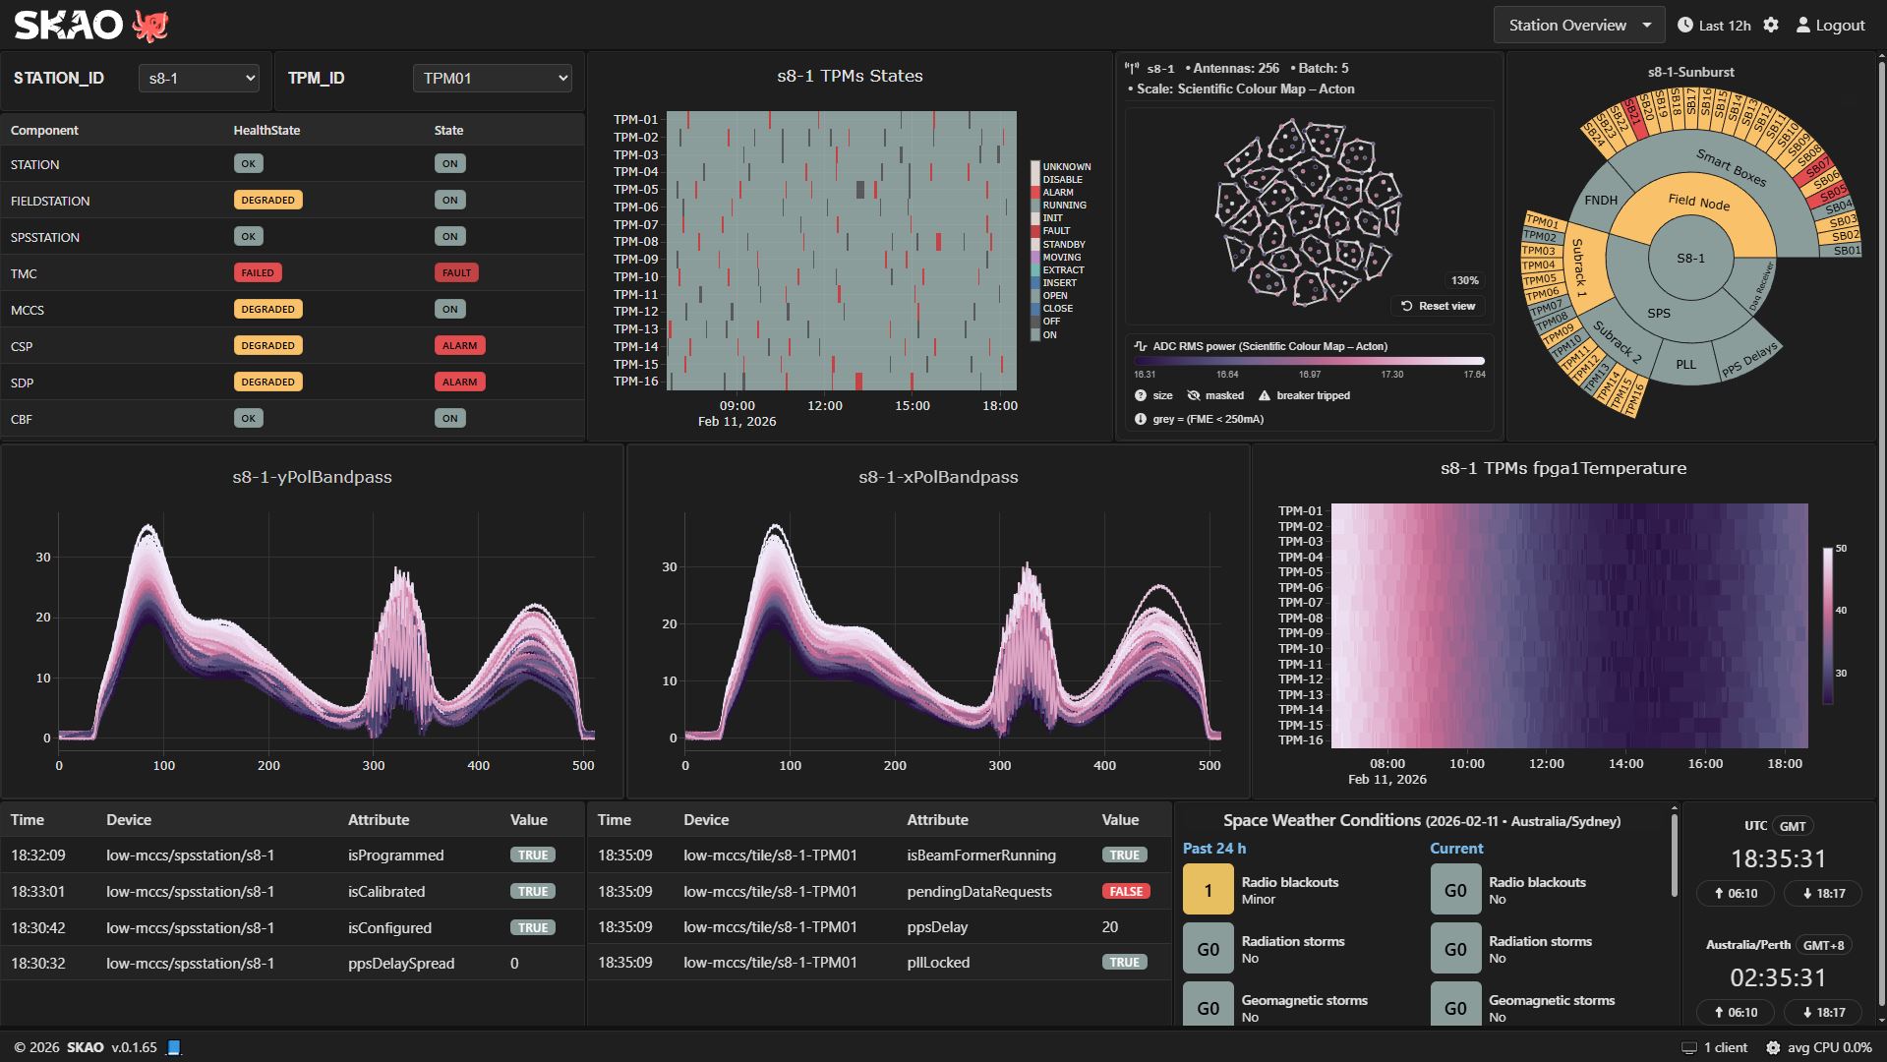
Task: Select the PLL sunburst segment
Action: tap(1685, 364)
